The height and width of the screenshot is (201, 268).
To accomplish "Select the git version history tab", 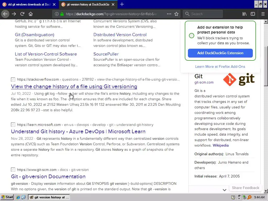I will click(x=88, y=4).
